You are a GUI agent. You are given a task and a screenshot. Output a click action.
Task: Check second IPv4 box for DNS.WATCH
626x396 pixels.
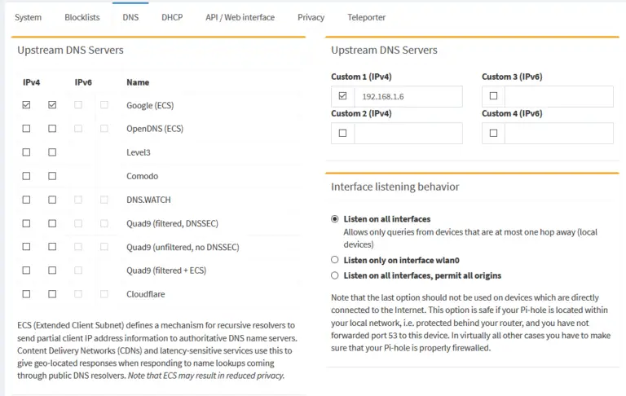pos(52,200)
